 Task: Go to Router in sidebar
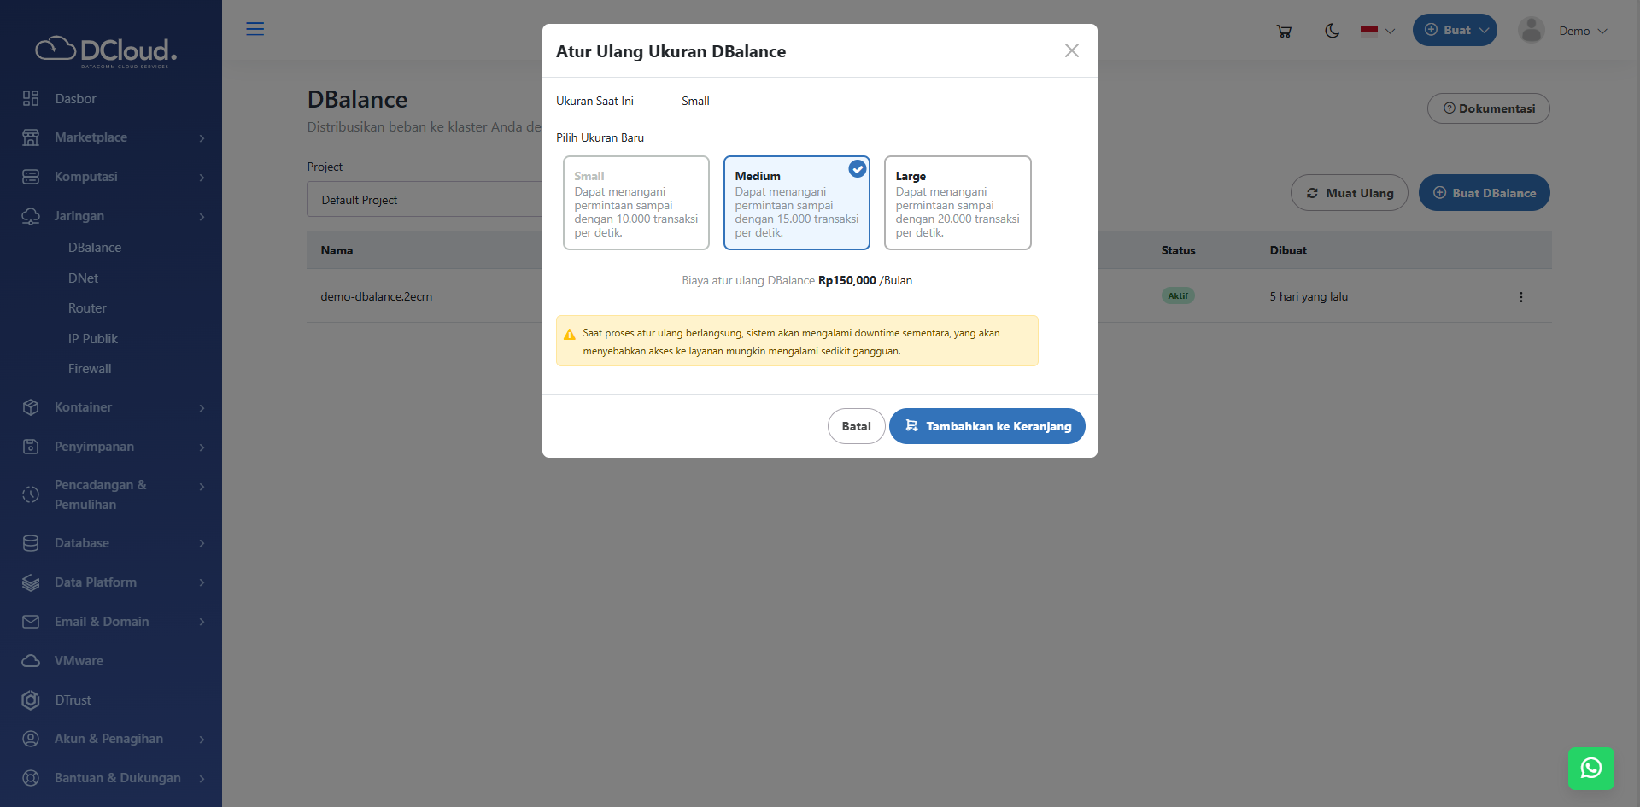pyautogui.click(x=87, y=308)
